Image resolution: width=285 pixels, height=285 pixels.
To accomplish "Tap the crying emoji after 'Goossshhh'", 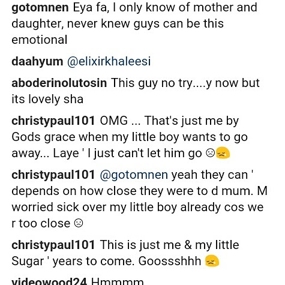I will 212,261.
